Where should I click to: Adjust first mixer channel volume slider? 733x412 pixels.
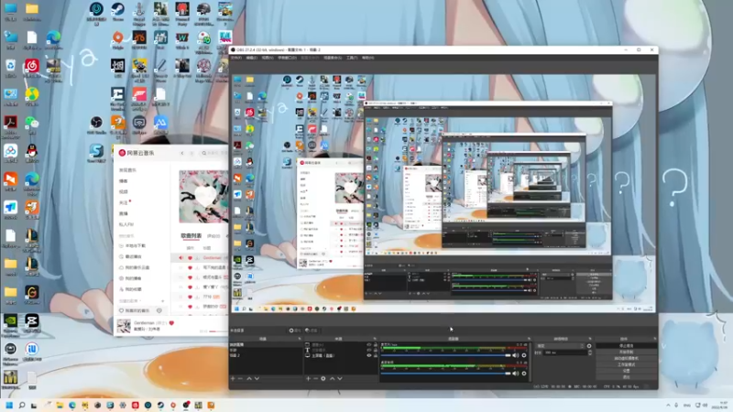446,355
